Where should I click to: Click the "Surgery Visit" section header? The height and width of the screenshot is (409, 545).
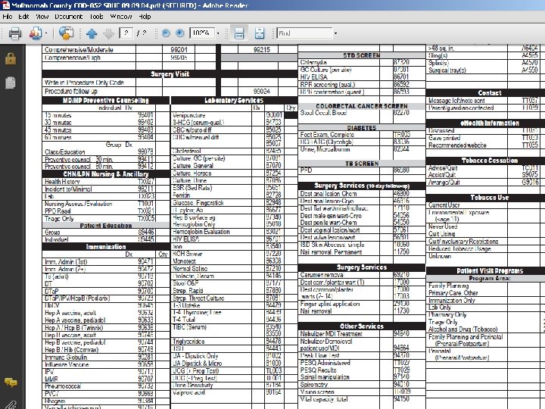point(170,74)
